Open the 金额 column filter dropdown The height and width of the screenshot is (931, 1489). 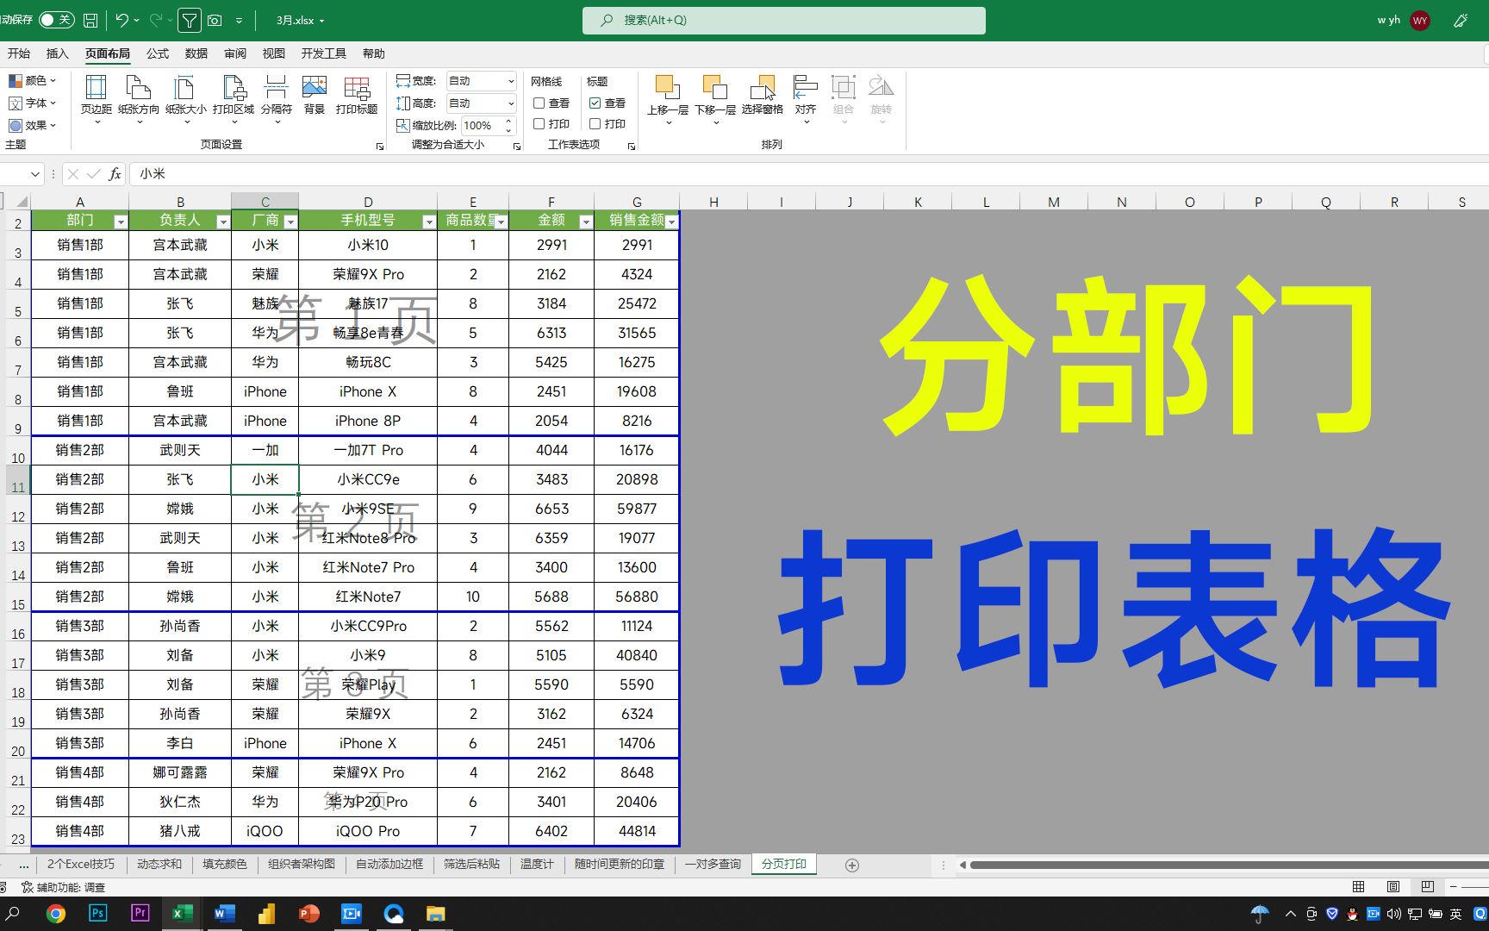click(586, 222)
